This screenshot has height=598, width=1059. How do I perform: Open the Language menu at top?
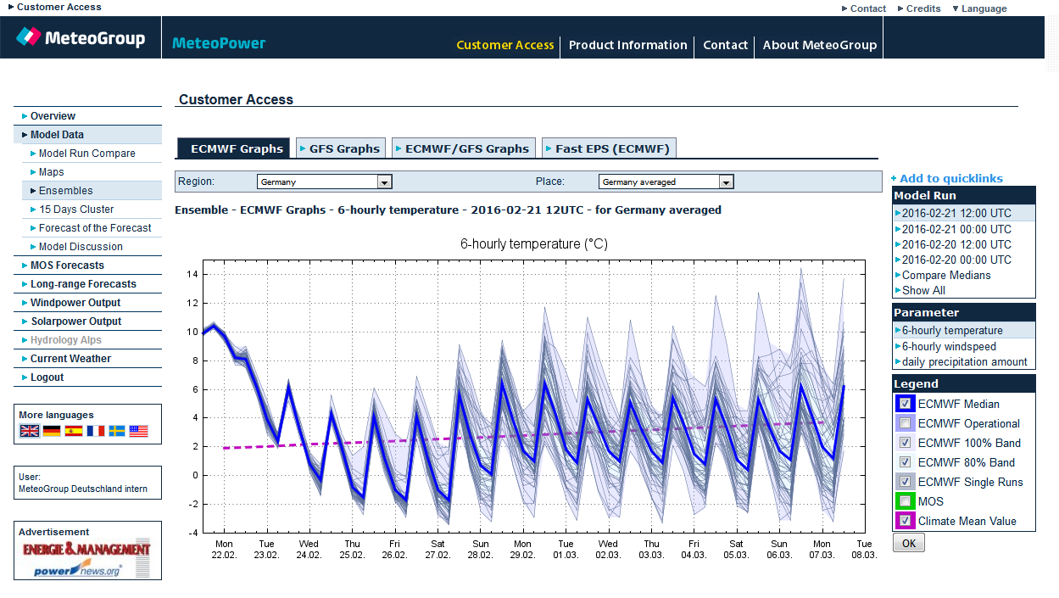(x=980, y=8)
